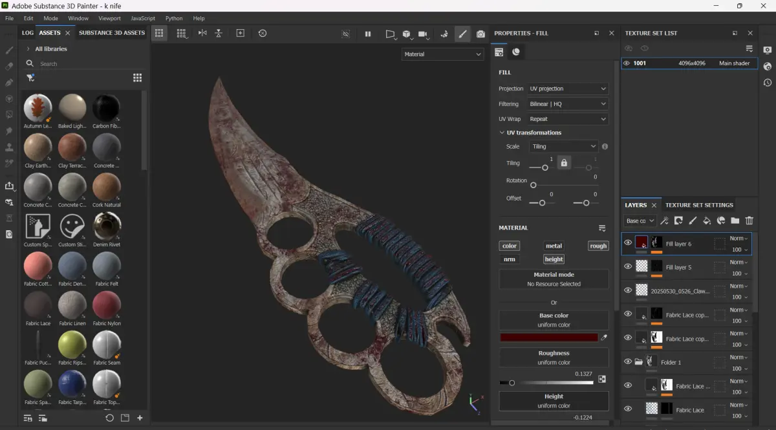The width and height of the screenshot is (776, 430).
Task: Toggle visibility of Folder 1 layer
Action: 627,362
